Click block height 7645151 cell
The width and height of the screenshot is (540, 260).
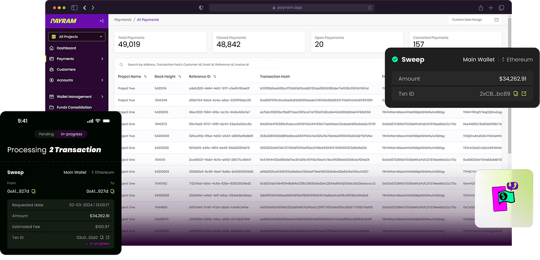pyautogui.click(x=160, y=159)
